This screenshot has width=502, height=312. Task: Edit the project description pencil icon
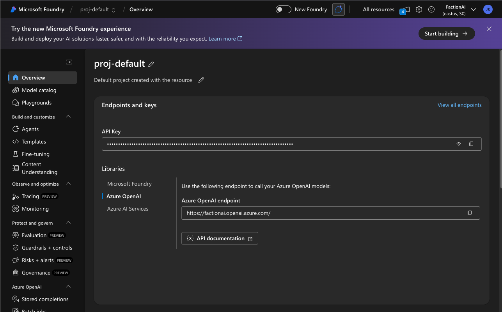pos(201,80)
